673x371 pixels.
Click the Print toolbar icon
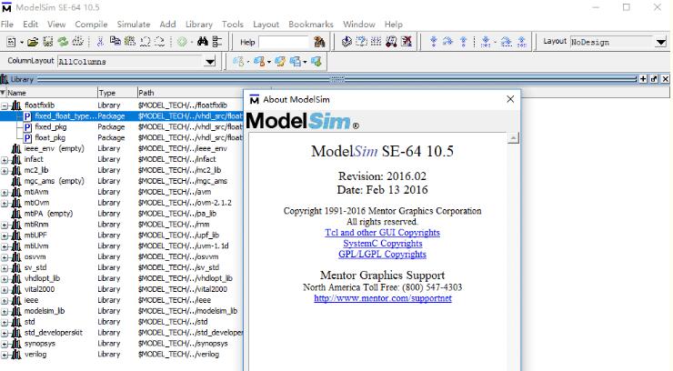tap(77, 42)
